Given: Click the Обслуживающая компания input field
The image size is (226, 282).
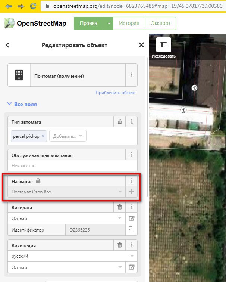Looking at the screenshot, I should tap(72, 166).
